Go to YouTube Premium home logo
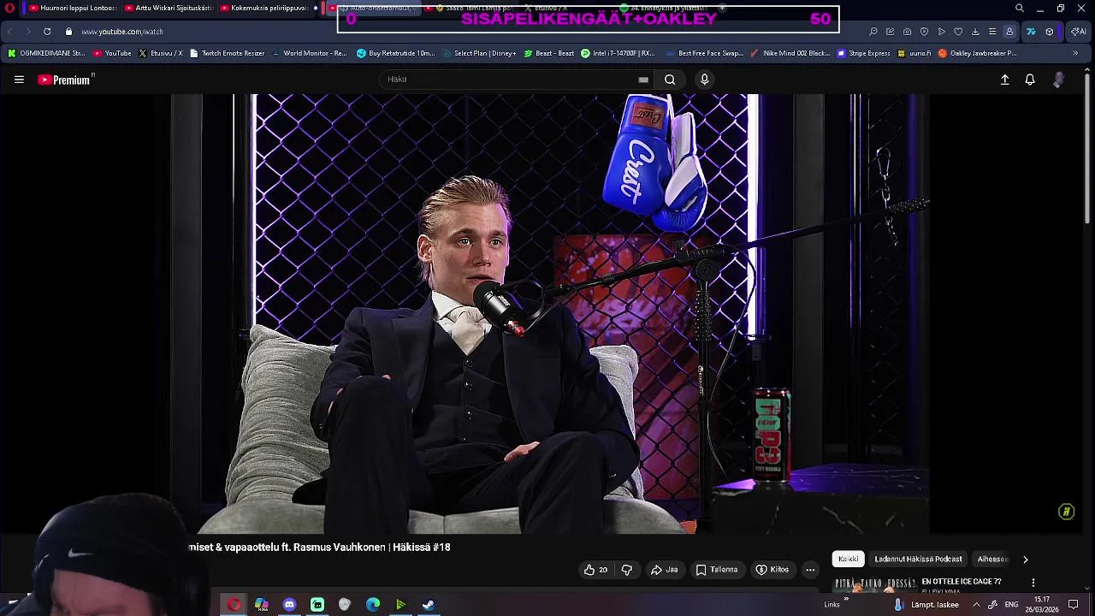Viewport: 1095px width, 616px height. tap(65, 80)
